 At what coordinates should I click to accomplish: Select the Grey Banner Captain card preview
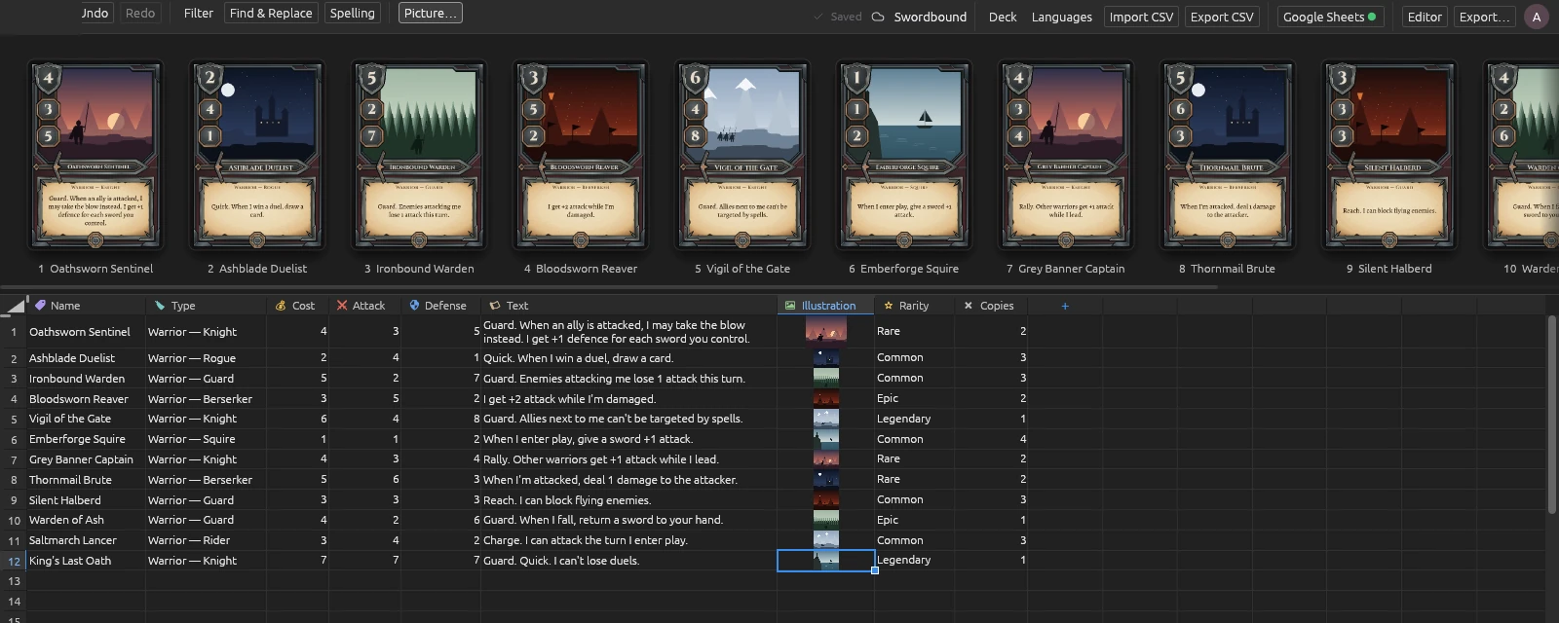(x=1066, y=156)
